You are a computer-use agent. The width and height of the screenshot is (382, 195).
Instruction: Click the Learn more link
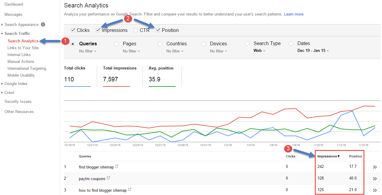click(294, 14)
